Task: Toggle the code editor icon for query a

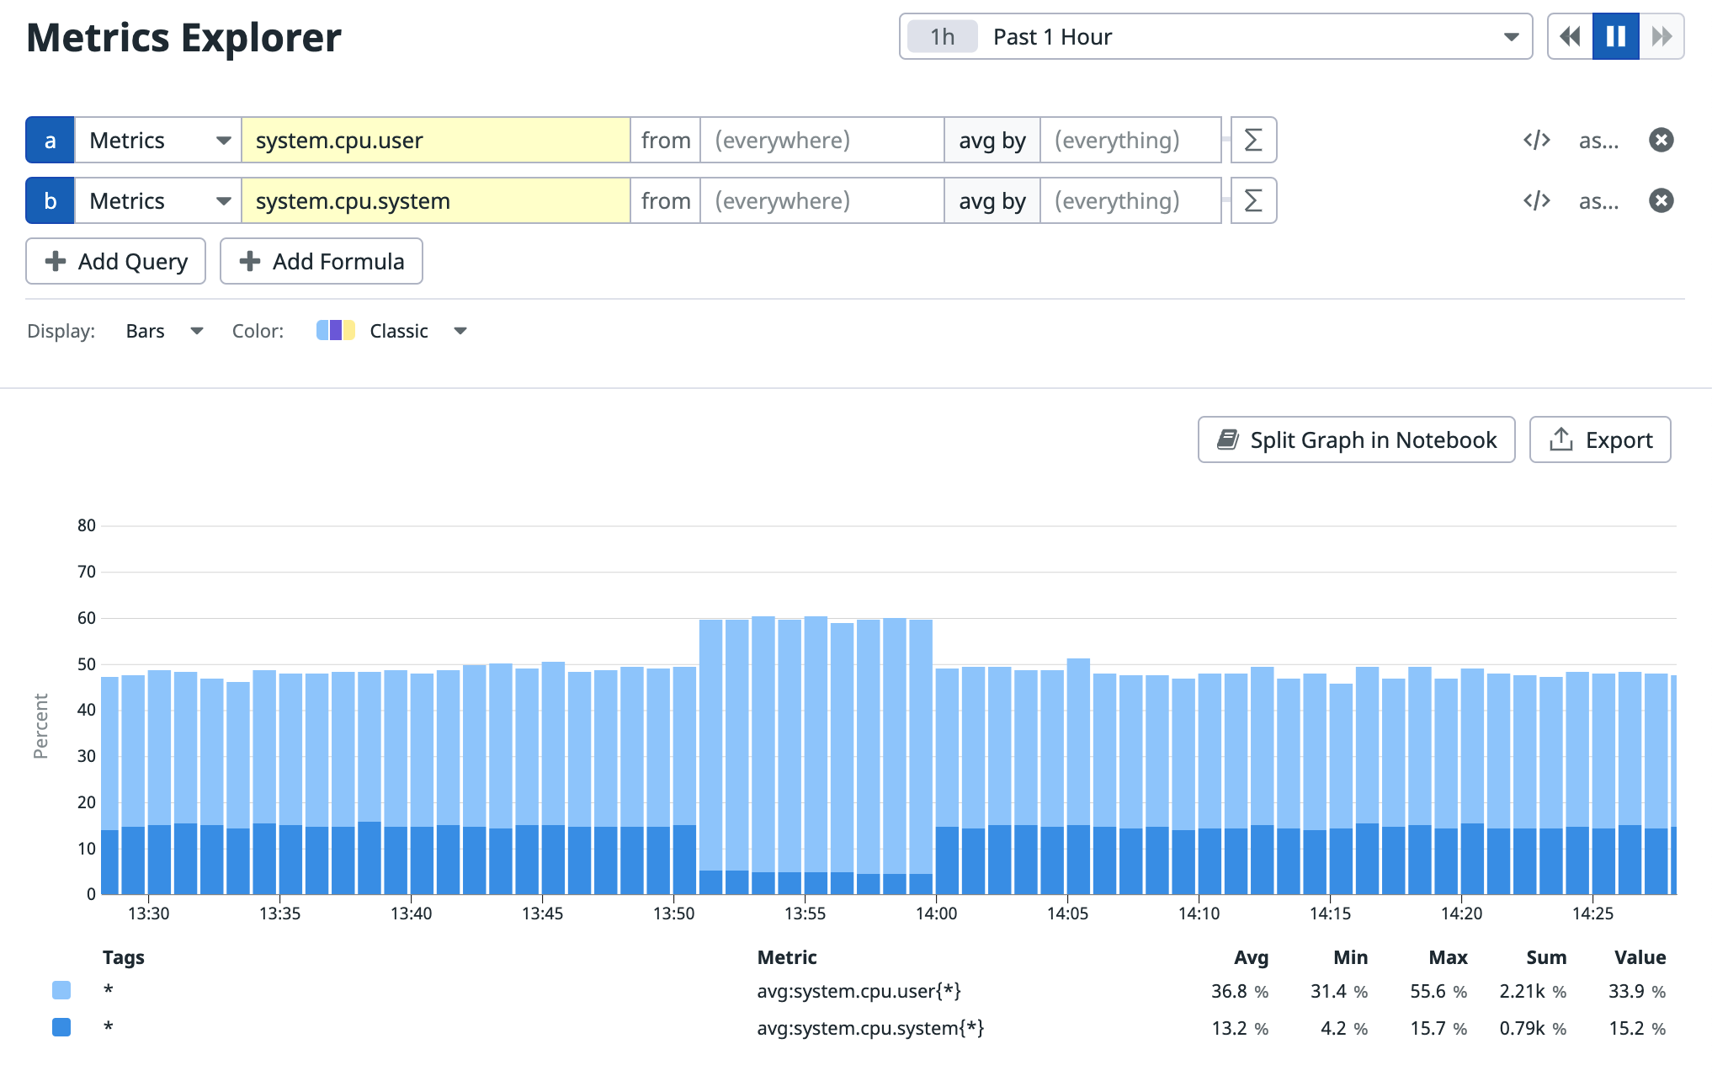Action: (1536, 140)
